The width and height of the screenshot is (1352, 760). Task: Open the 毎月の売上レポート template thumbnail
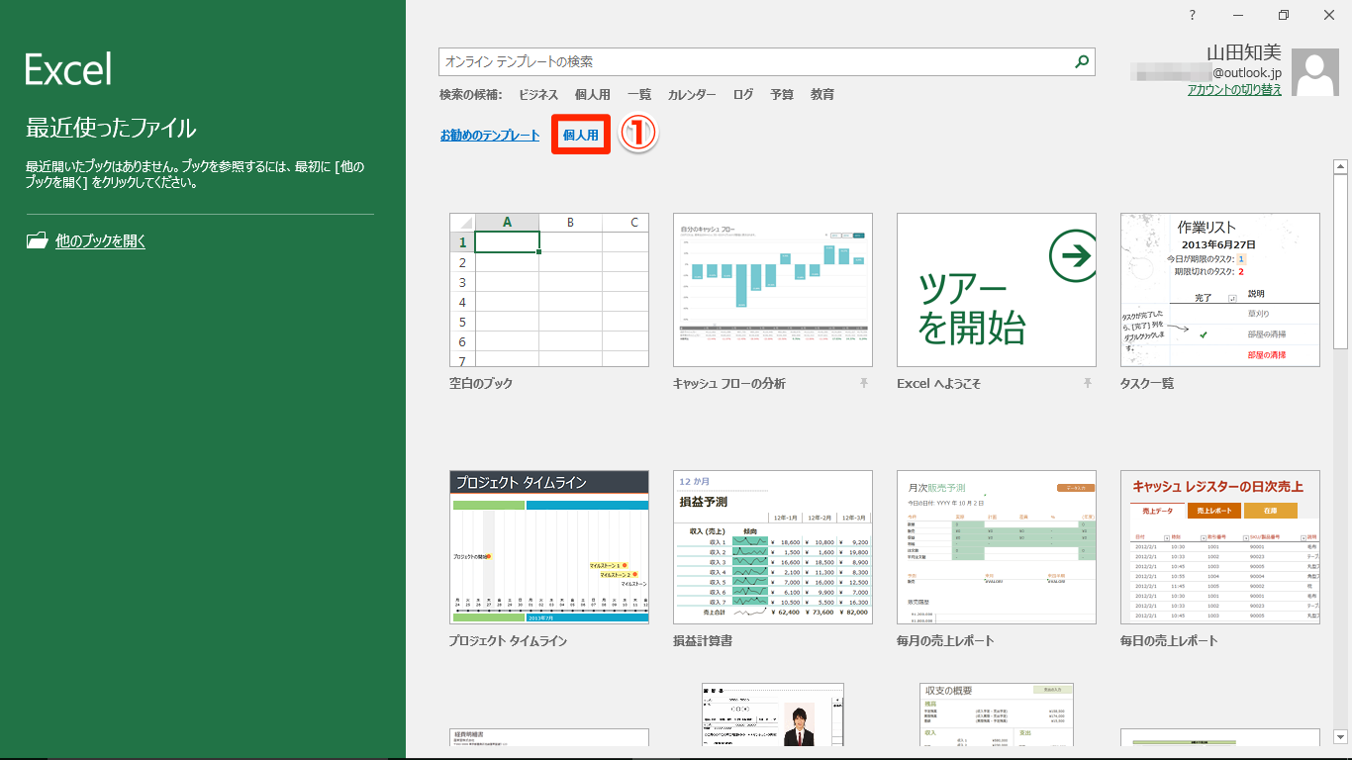point(997,547)
